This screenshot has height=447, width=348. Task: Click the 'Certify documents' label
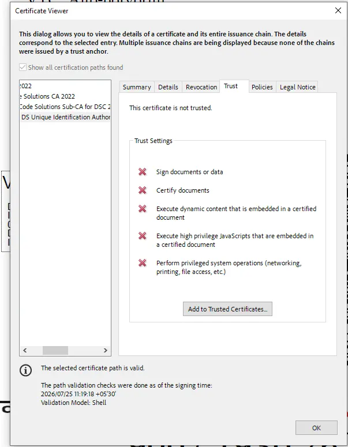tap(183, 190)
